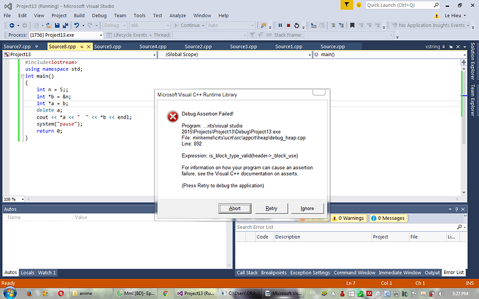Open the Opera browser taskbar icon
This screenshot has height=299, width=479.
click(61, 293)
